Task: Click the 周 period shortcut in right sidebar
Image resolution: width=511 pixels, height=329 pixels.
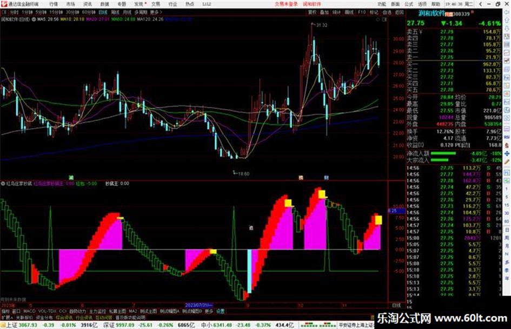Action: pos(507,238)
